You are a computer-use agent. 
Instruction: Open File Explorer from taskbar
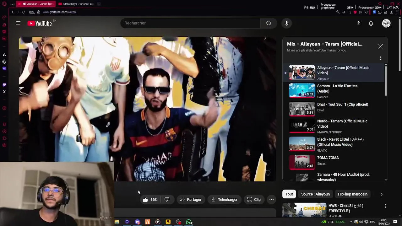(x=117, y=222)
